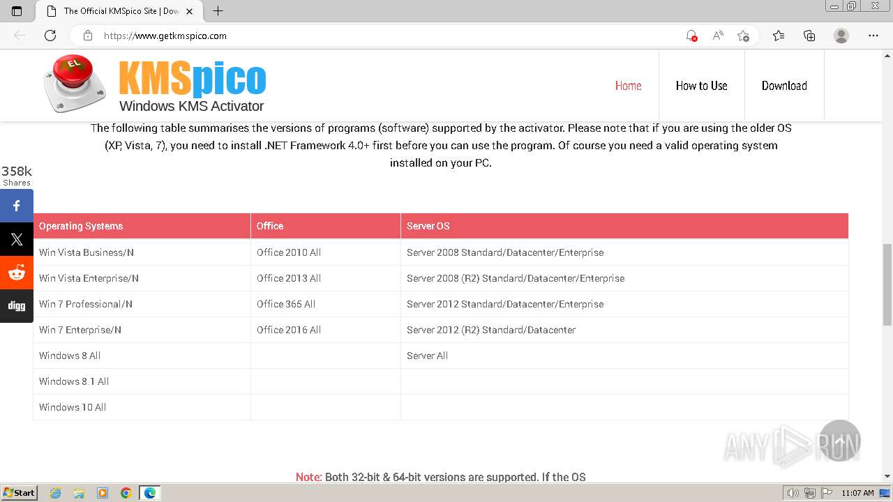Click the scroll-to-top circle button

click(x=840, y=441)
